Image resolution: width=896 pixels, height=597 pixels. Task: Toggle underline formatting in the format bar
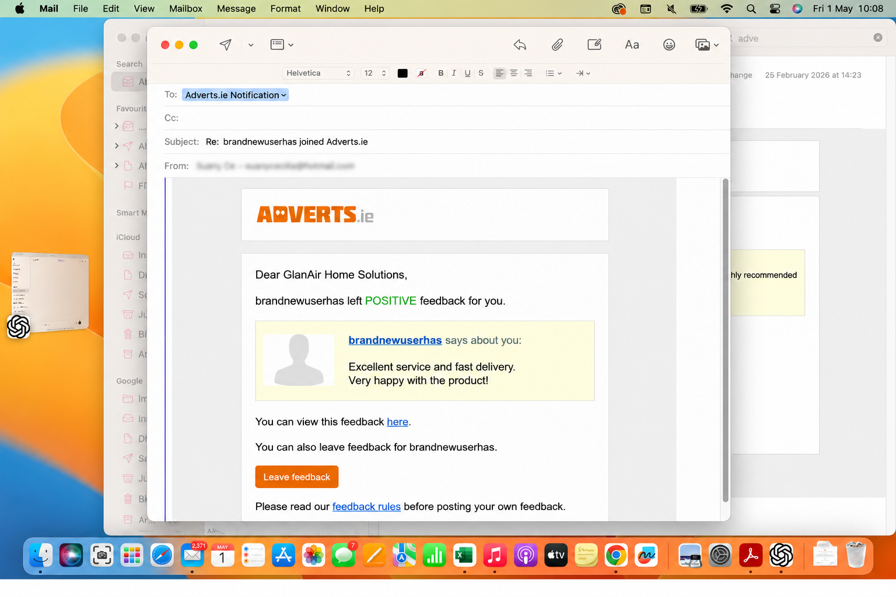click(467, 73)
